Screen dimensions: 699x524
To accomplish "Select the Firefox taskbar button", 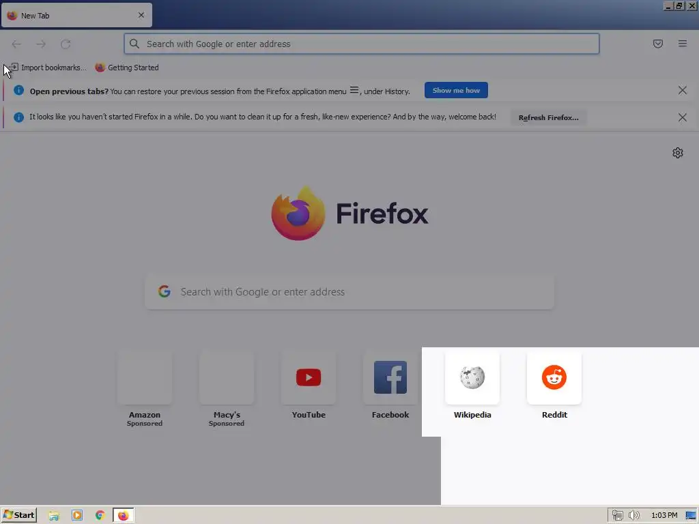I will tap(123, 516).
